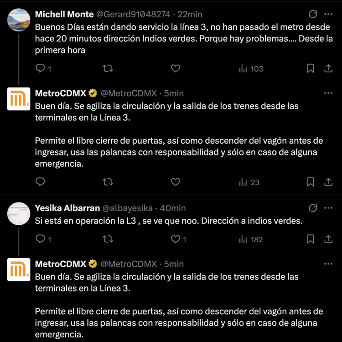Click the Grok icon on Michell Monte's tweet
The image size is (342, 342).
tap(313, 14)
